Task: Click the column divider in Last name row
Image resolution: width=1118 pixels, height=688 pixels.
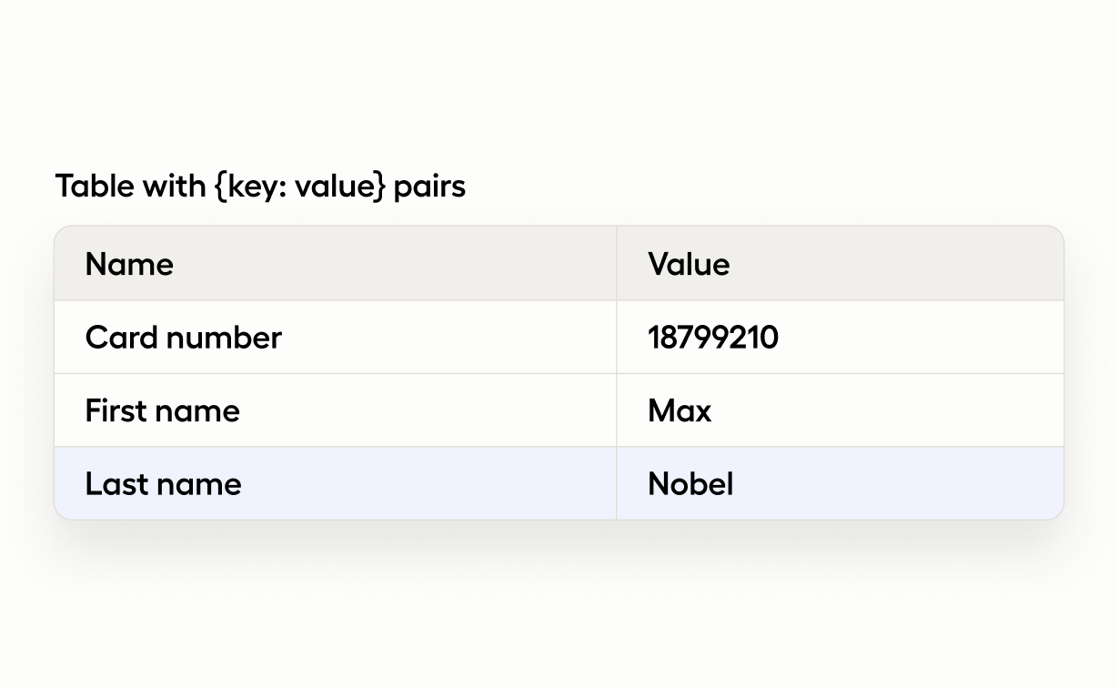Action: coord(617,483)
